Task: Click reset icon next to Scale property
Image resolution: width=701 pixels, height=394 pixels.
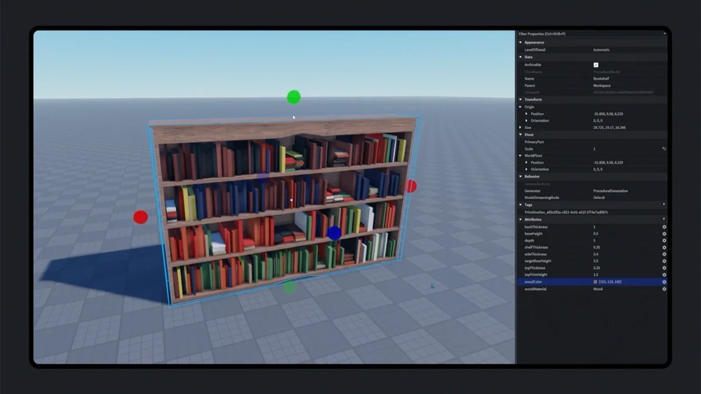Action: point(664,148)
